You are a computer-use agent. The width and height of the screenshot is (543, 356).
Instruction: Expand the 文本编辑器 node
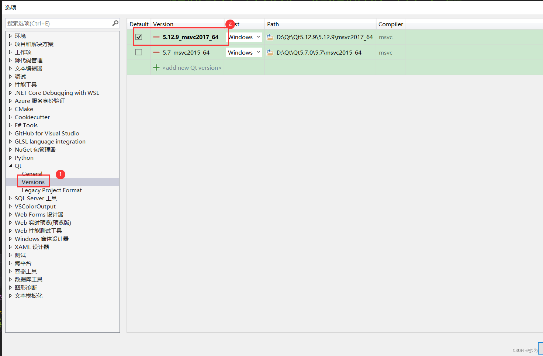[10, 68]
